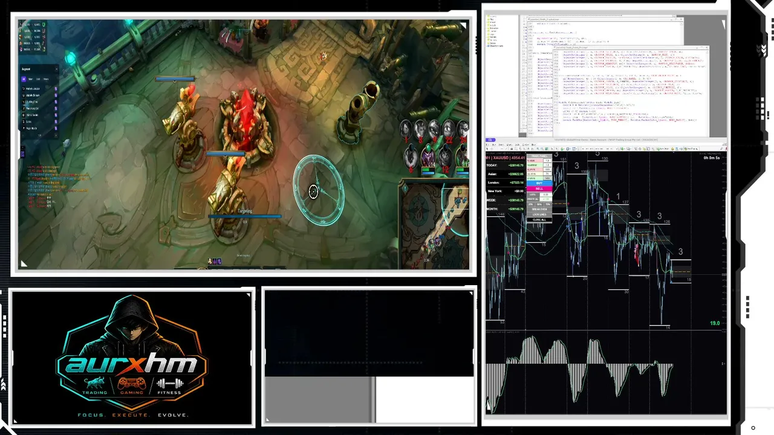This screenshot has height=435, width=774.
Task: Click champion portrait with respawn timer 12
Action: tap(446, 158)
